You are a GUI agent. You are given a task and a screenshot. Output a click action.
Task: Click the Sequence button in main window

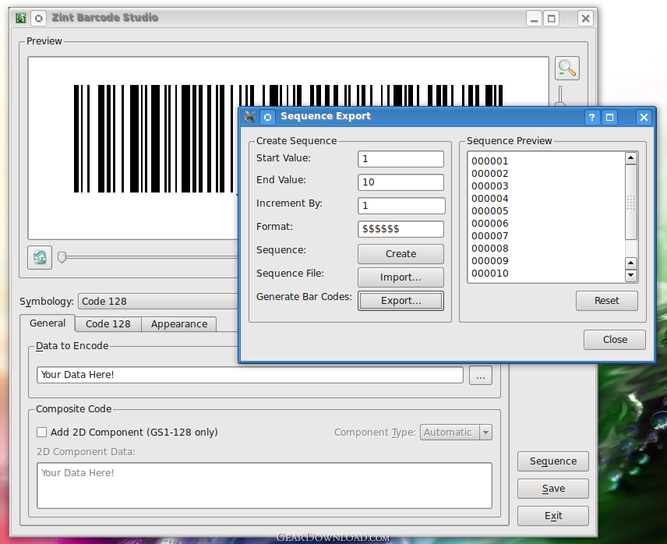tap(553, 461)
